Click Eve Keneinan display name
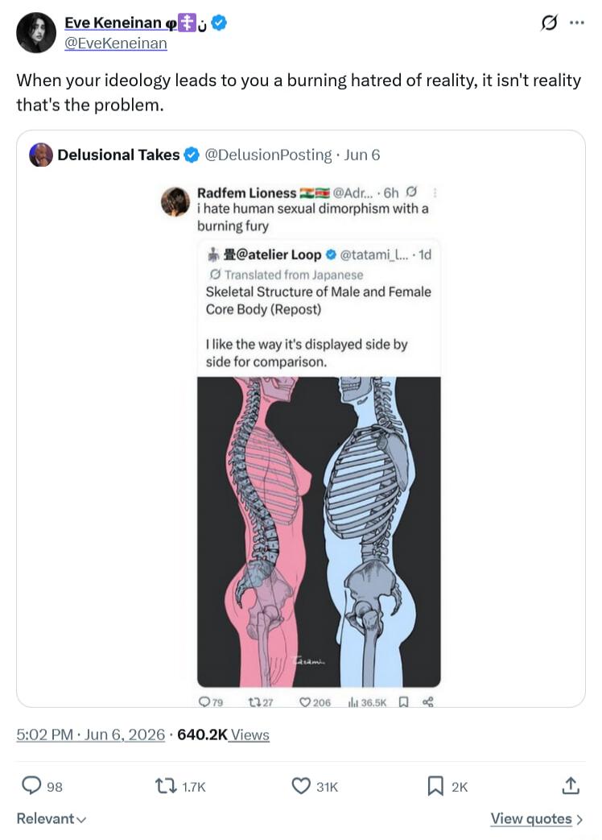The image size is (602, 840). [113, 23]
